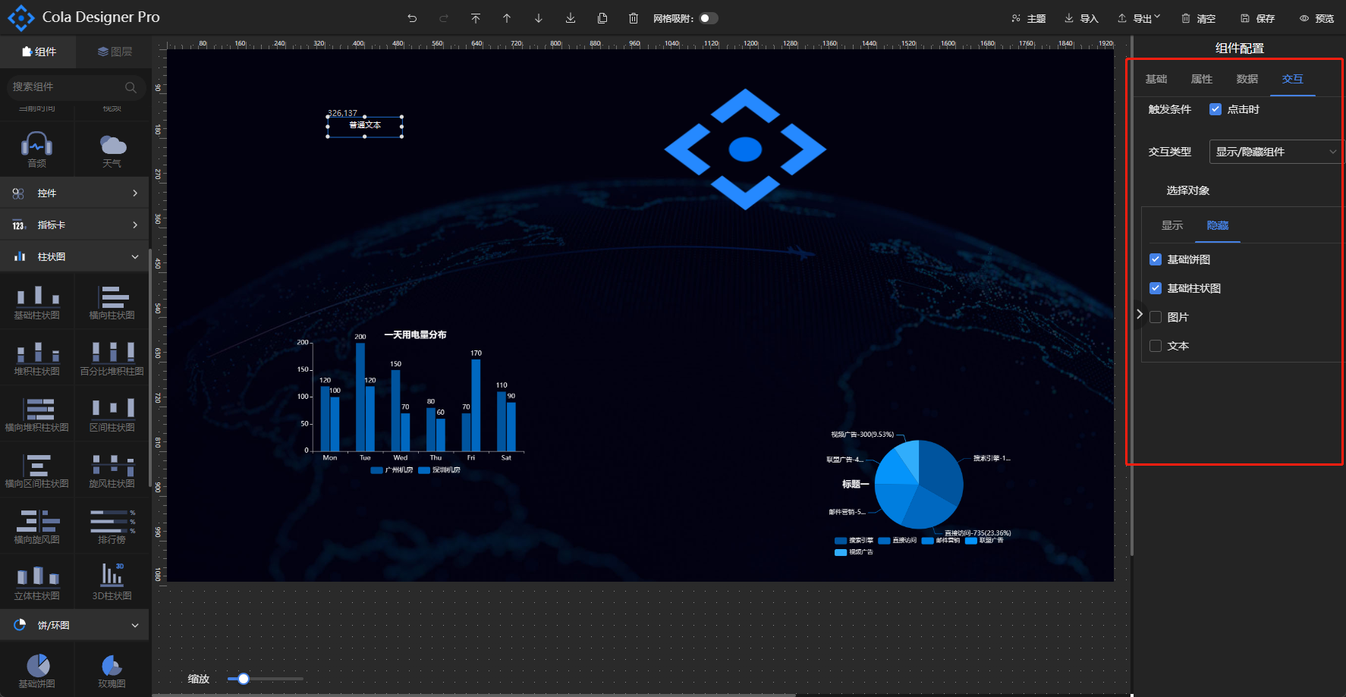
Task: Click the undo arrow icon
Action: pos(412,18)
